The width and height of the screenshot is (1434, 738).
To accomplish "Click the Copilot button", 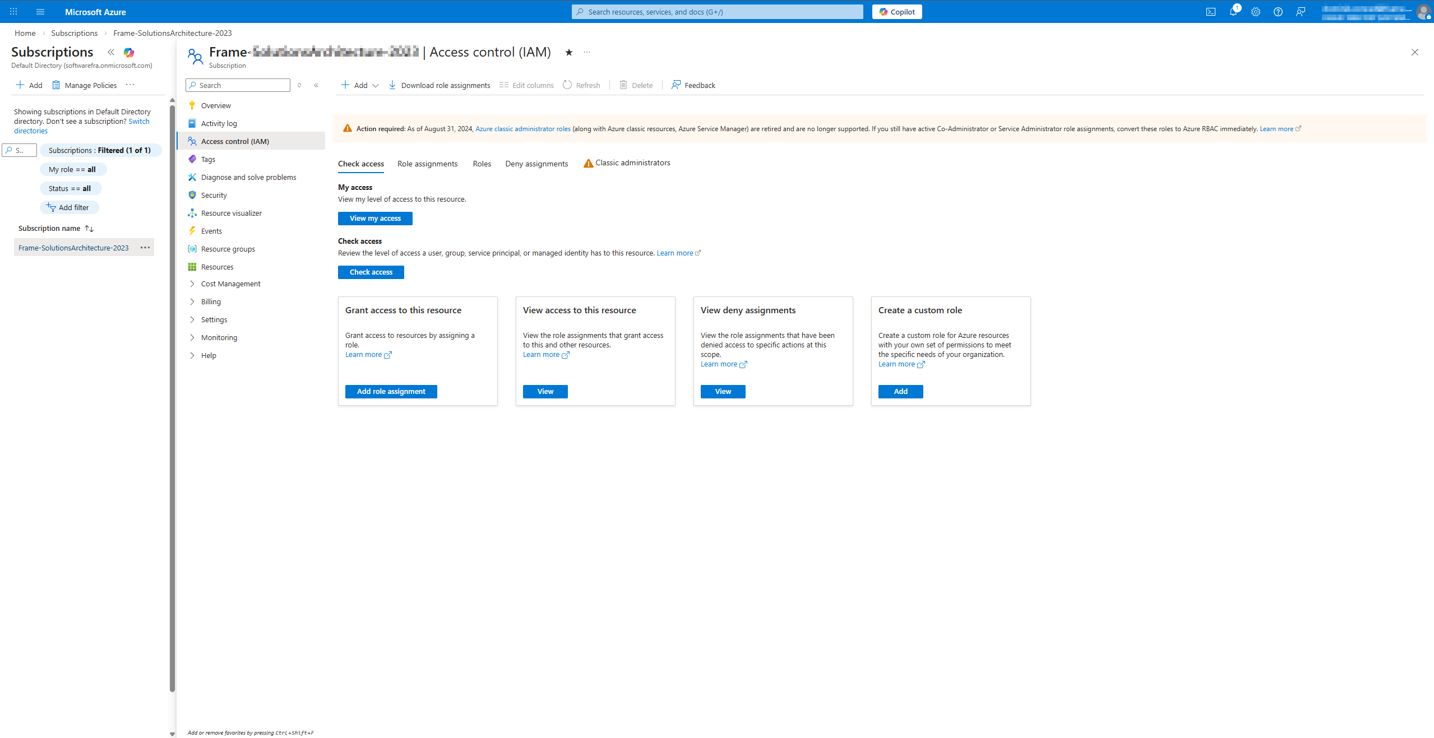I will (896, 12).
